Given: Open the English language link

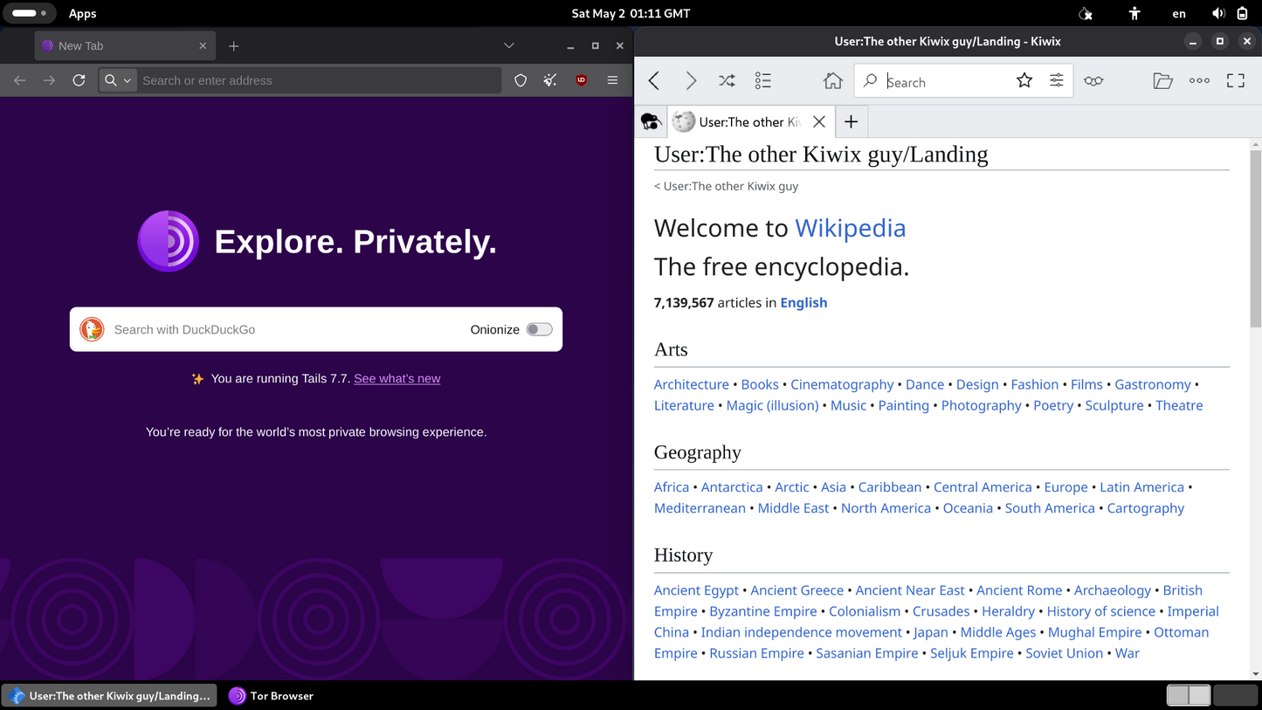Looking at the screenshot, I should 803,303.
